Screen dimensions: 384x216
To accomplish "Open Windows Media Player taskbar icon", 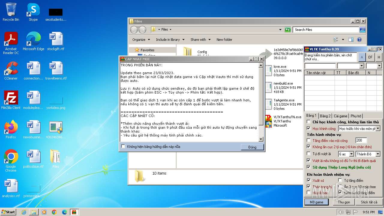I will (44, 212).
